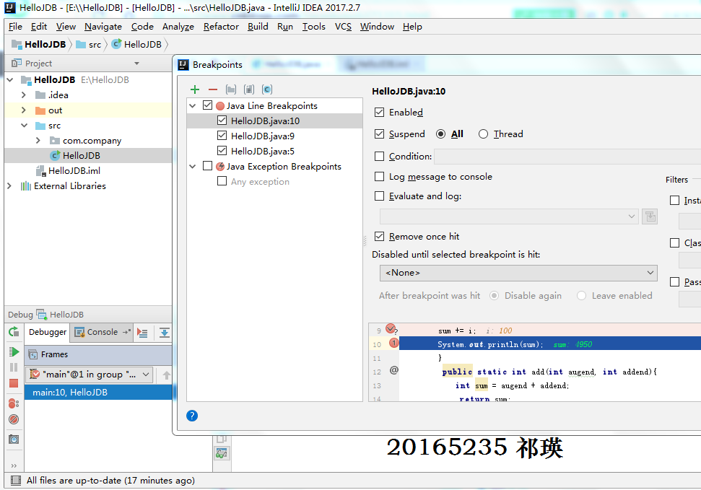
Task: Select All suspend radio button
Action: 441,134
